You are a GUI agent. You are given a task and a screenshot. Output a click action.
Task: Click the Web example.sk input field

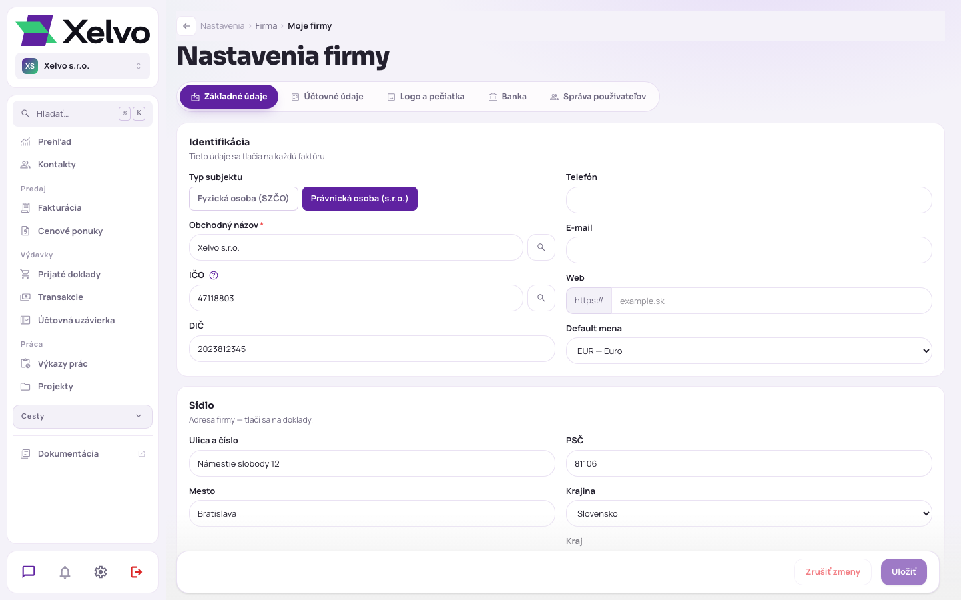click(x=771, y=301)
